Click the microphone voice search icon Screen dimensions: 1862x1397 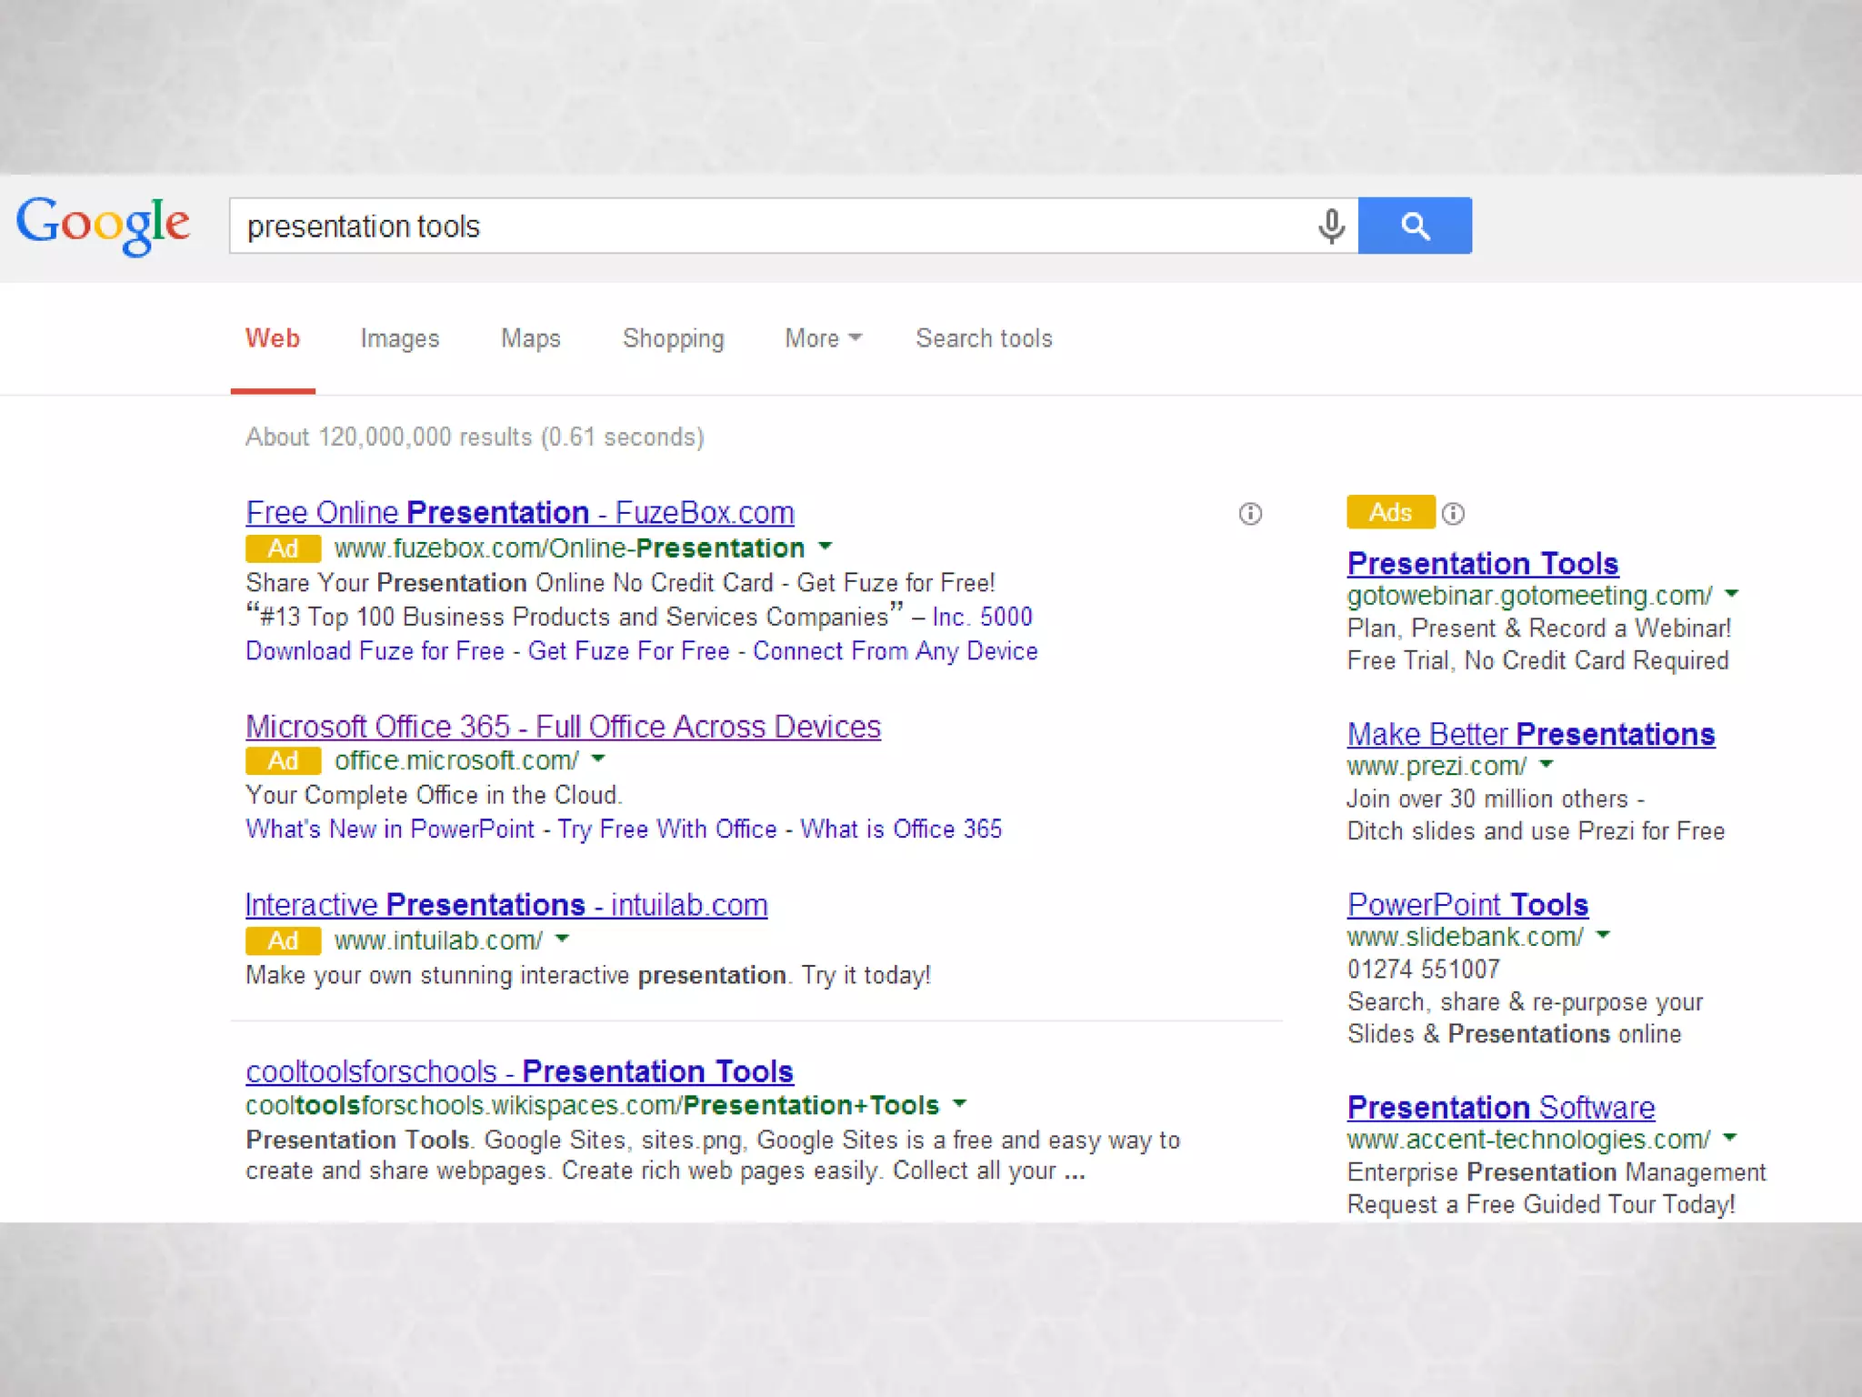click(x=1331, y=226)
